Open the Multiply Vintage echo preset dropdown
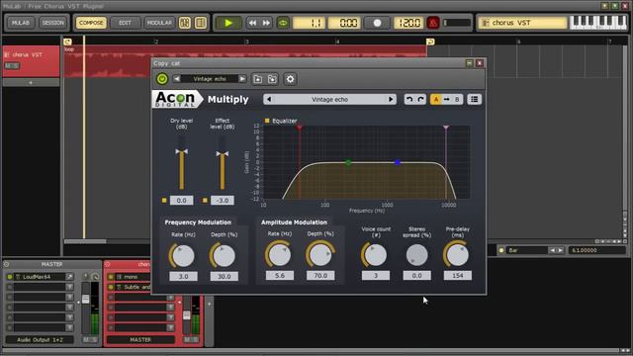 point(329,99)
